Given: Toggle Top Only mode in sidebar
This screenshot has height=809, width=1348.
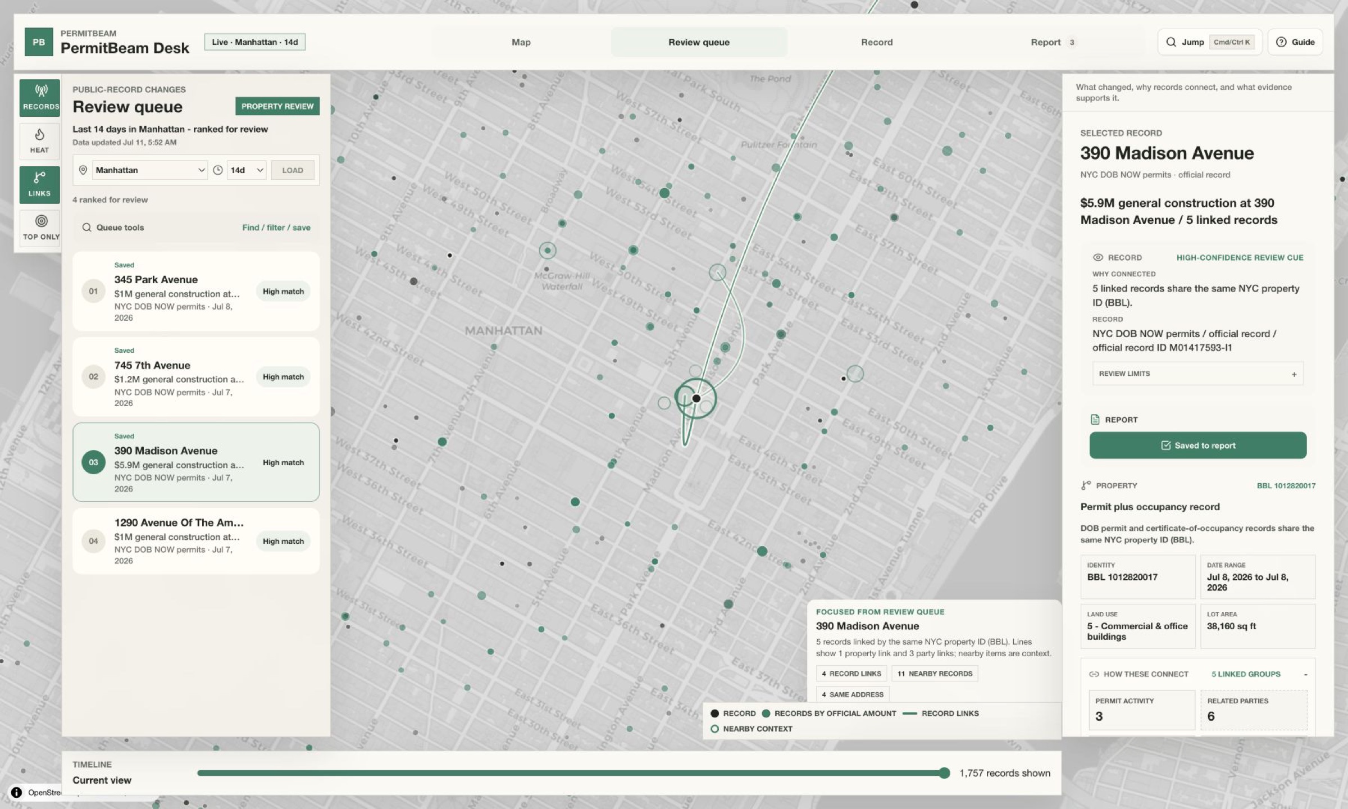Looking at the screenshot, I should click(x=40, y=228).
